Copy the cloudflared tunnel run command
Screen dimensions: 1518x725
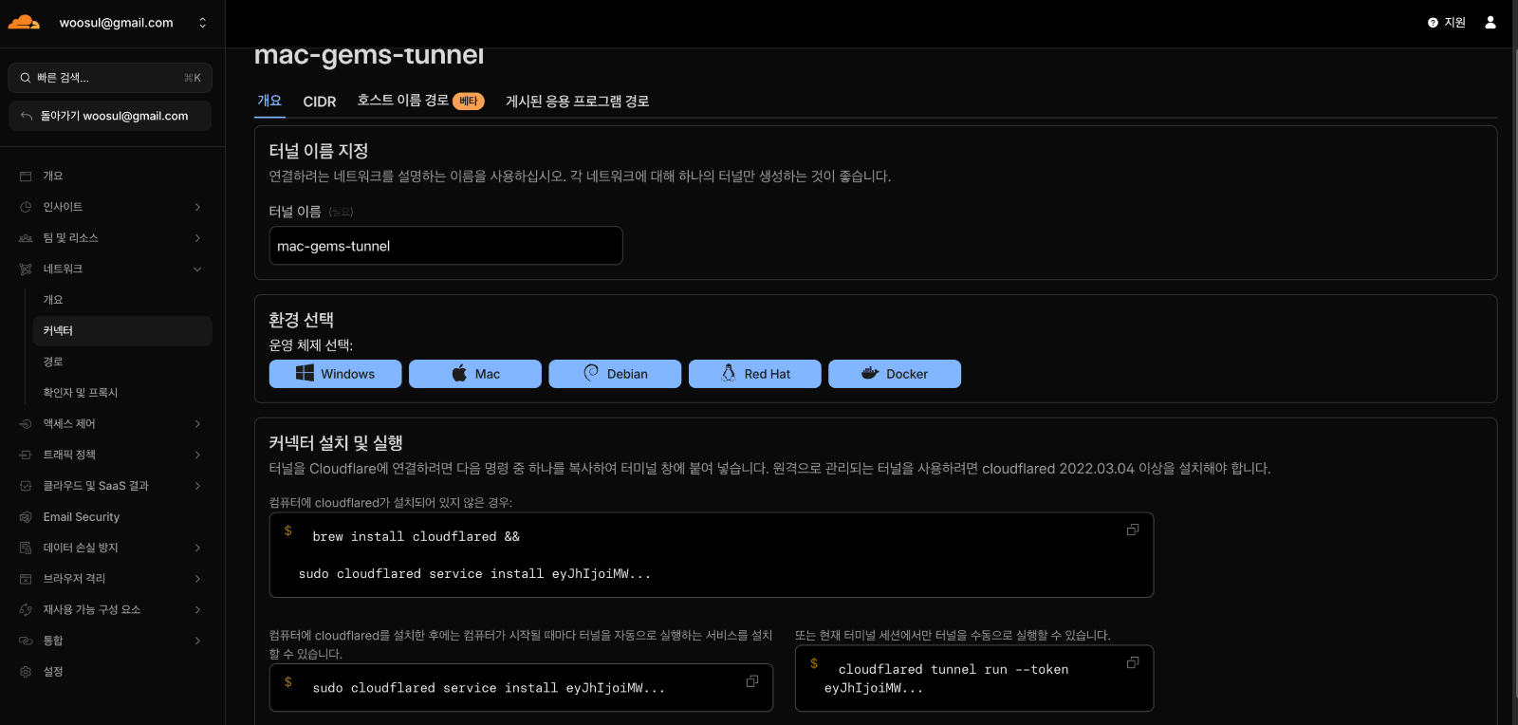click(x=1133, y=662)
